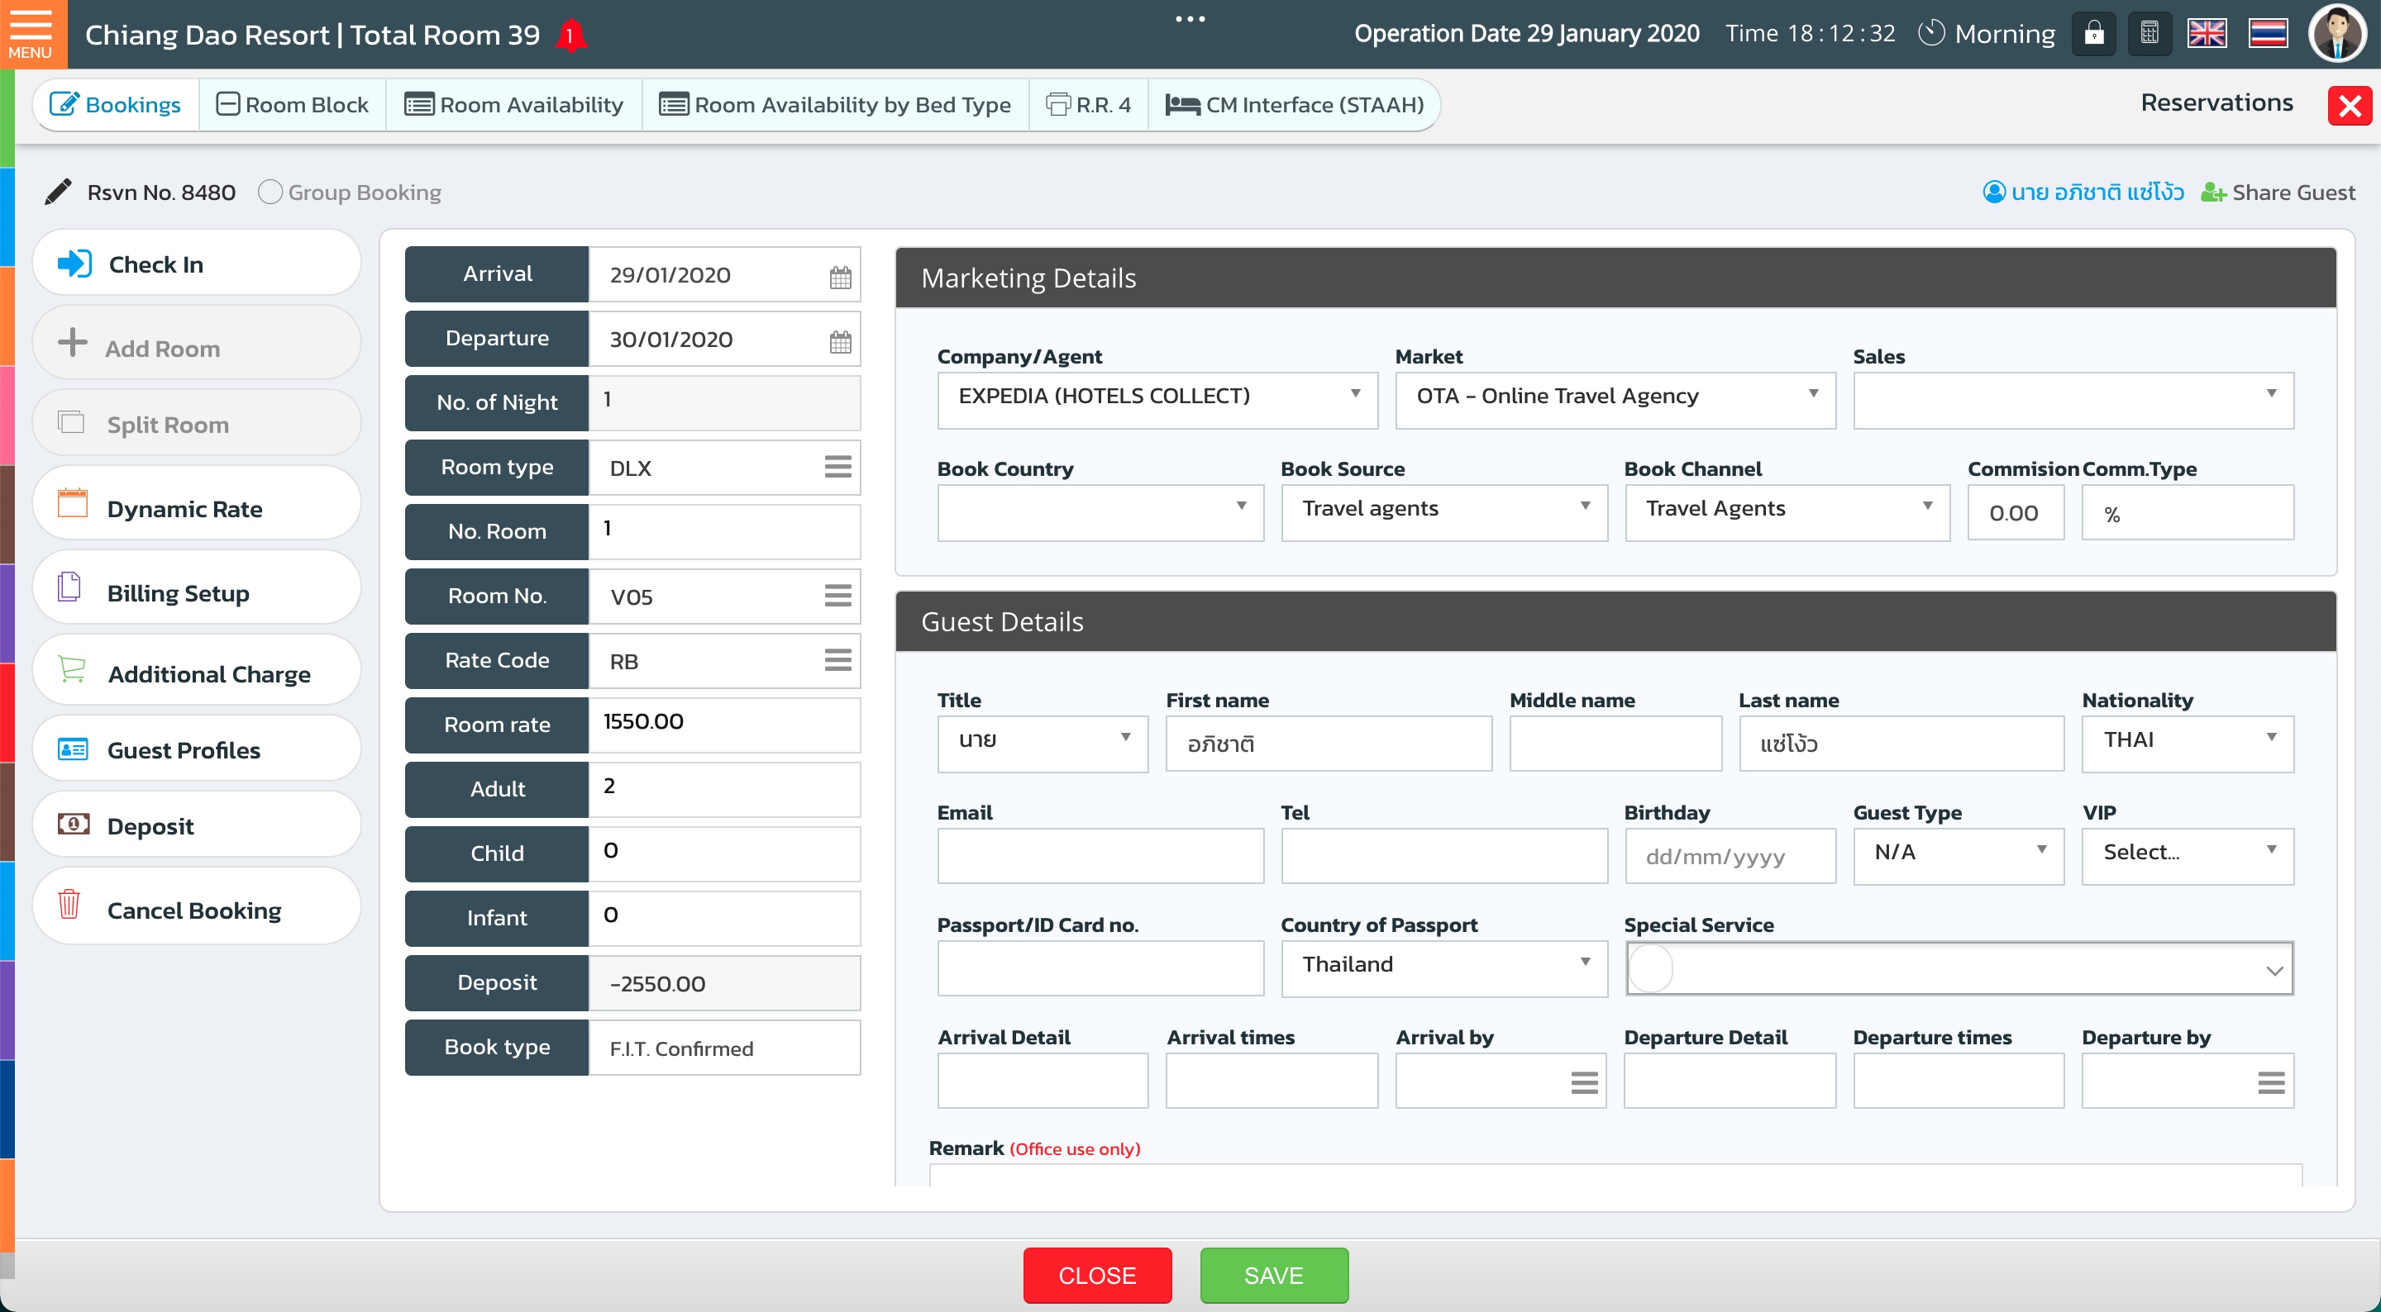Click the First name input field

[x=1327, y=744]
